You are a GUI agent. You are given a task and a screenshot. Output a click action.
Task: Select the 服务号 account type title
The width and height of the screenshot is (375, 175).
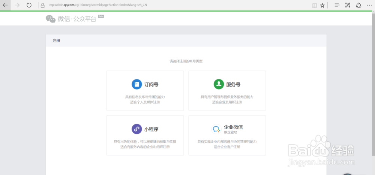[x=233, y=84]
